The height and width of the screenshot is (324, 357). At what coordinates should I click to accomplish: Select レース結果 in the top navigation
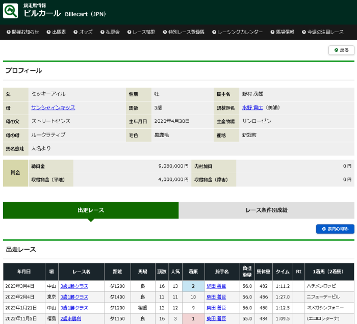(x=143, y=32)
